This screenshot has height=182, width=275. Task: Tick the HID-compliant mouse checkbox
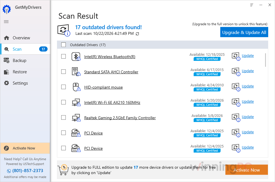[x=64, y=87]
